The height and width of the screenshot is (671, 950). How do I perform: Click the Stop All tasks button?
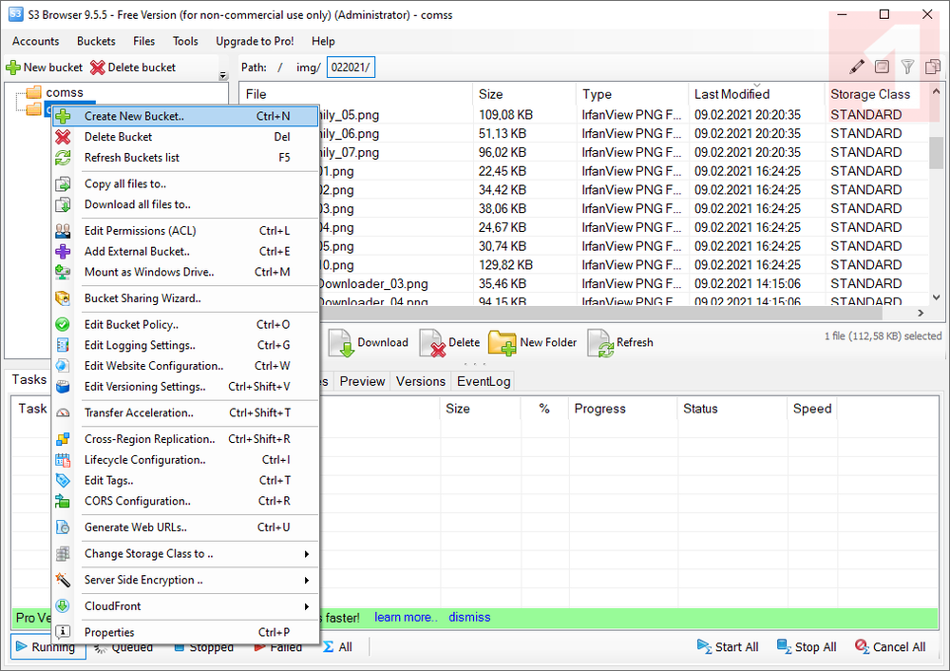(x=807, y=646)
